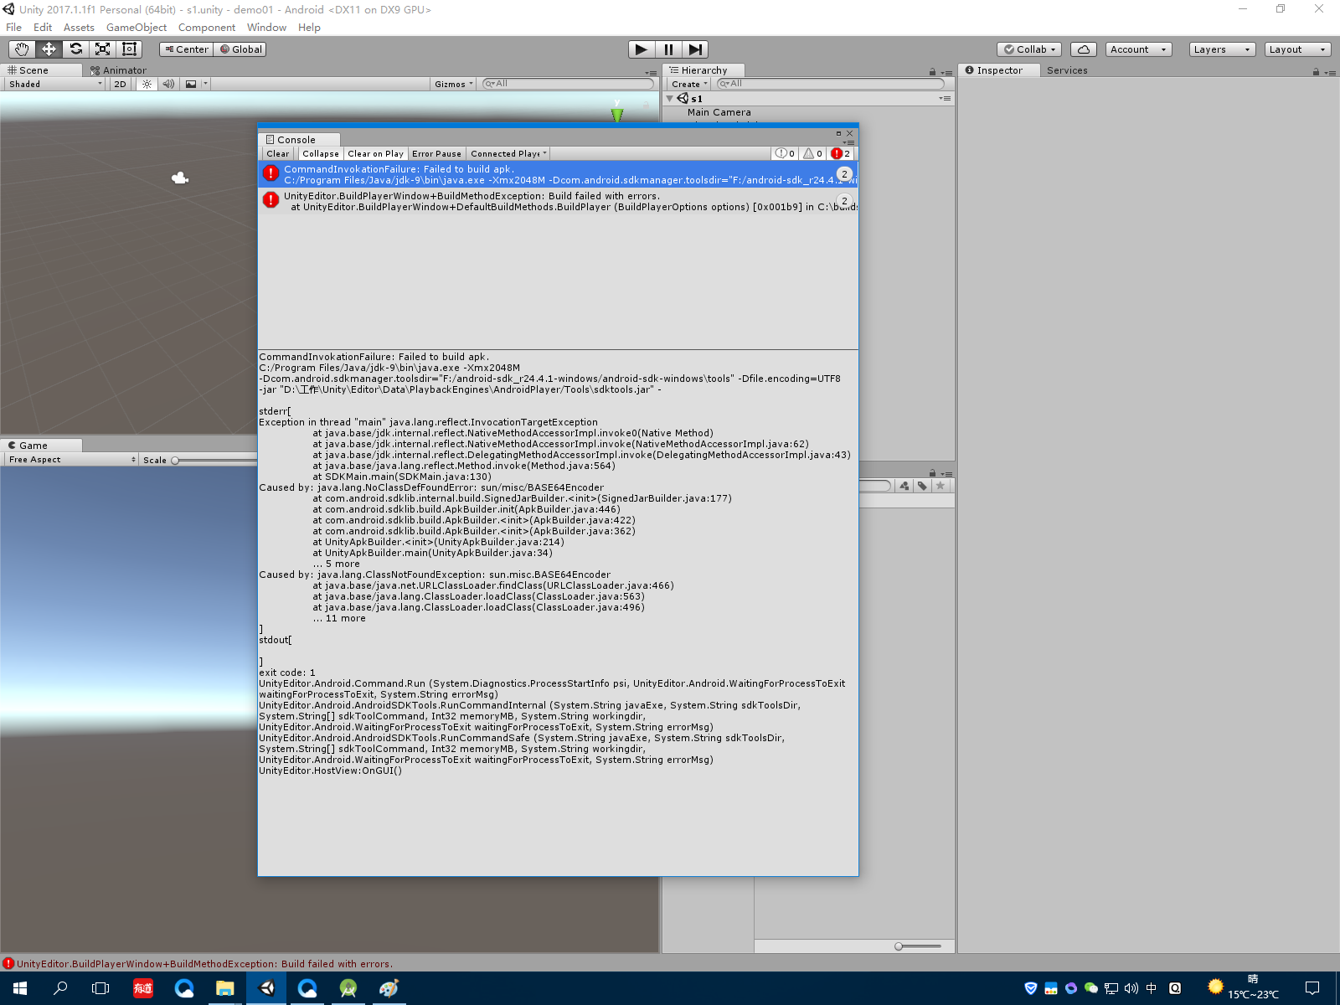The height and width of the screenshot is (1005, 1340).
Task: Open File Explorer from taskbar
Action: point(224,988)
